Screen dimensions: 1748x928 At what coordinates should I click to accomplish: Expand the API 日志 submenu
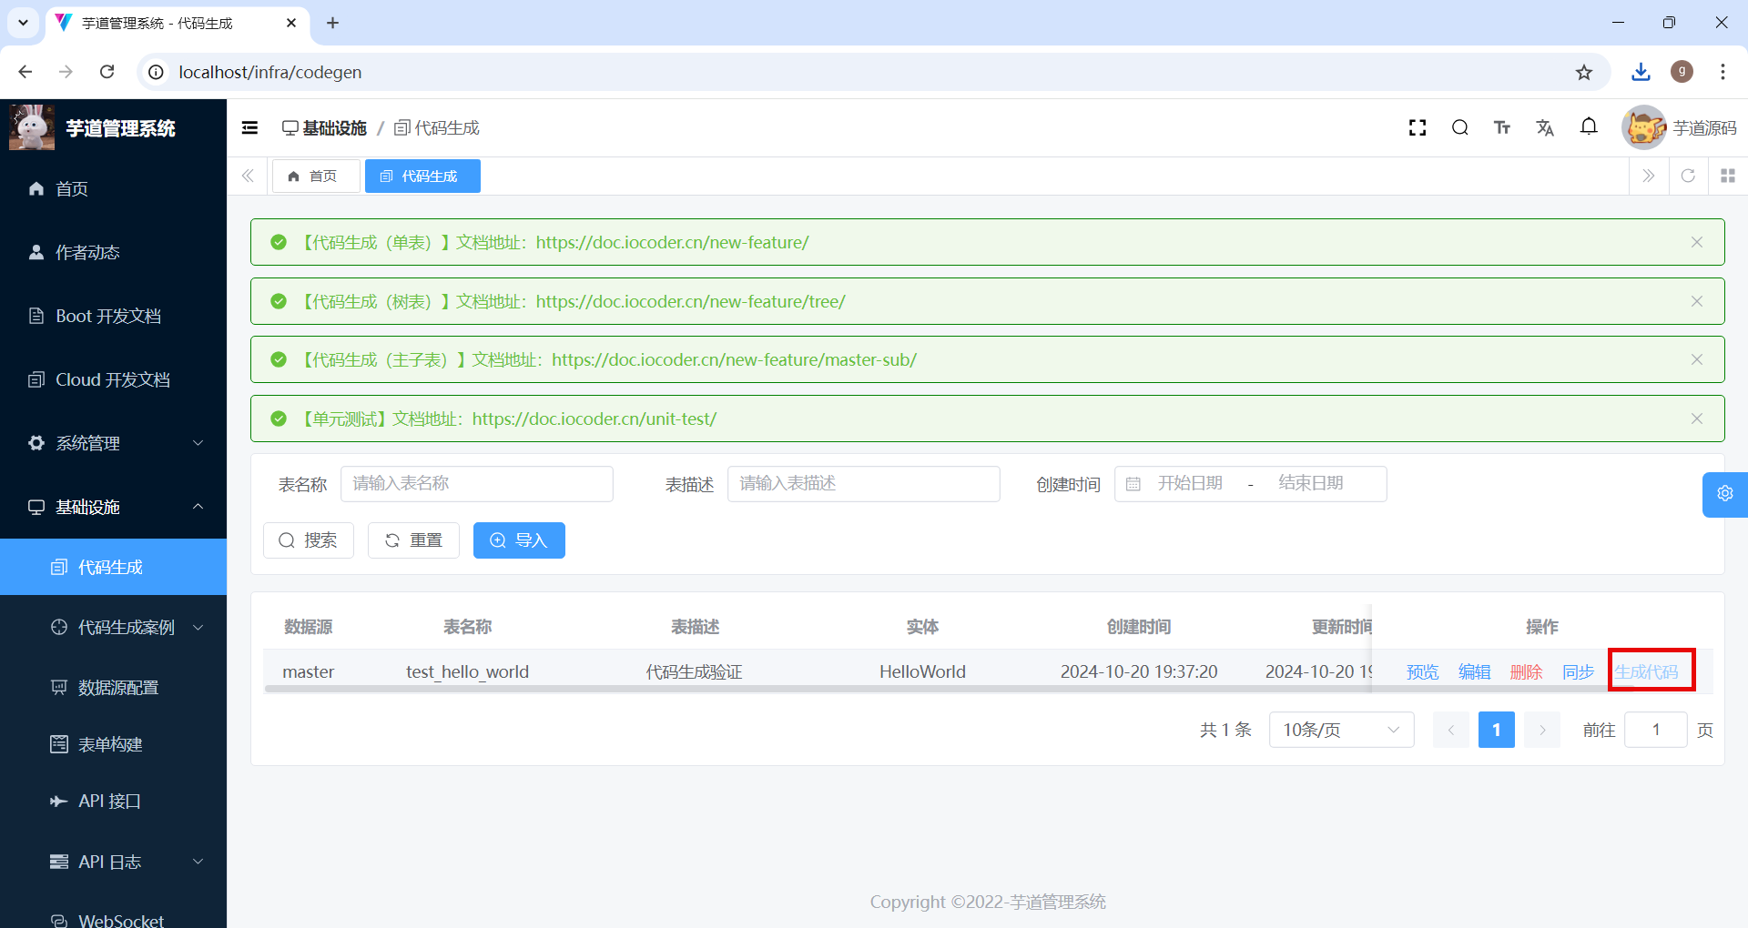113,862
